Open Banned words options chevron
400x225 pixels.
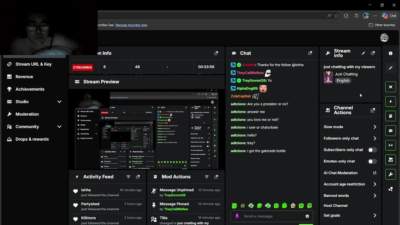click(x=375, y=196)
